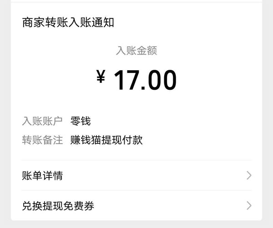Open 兑换提现免费券 entry
The image size is (273, 228).
coord(136,206)
